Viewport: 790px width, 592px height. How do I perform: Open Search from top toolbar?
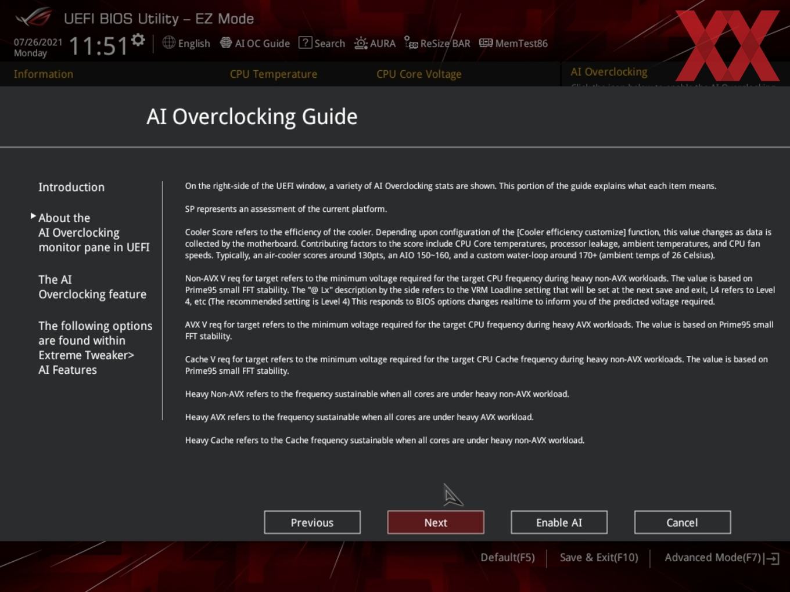(x=329, y=43)
